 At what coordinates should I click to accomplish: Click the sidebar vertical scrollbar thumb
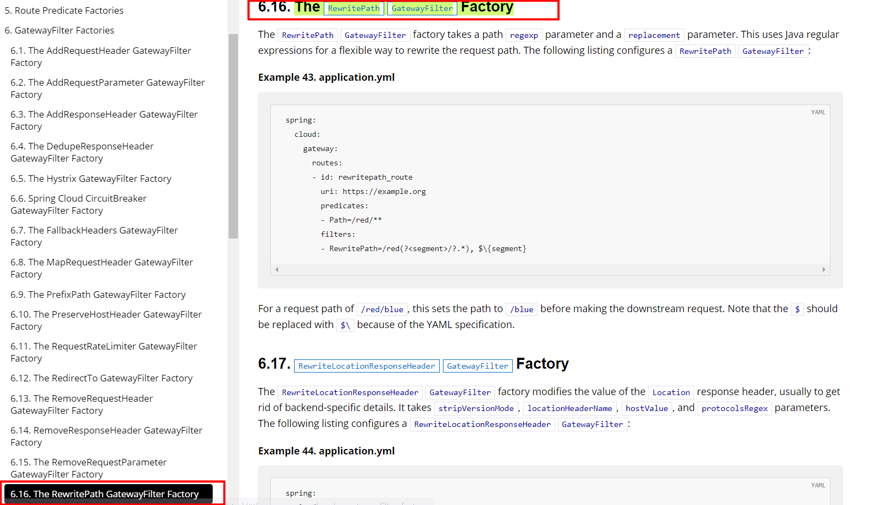coord(233,136)
